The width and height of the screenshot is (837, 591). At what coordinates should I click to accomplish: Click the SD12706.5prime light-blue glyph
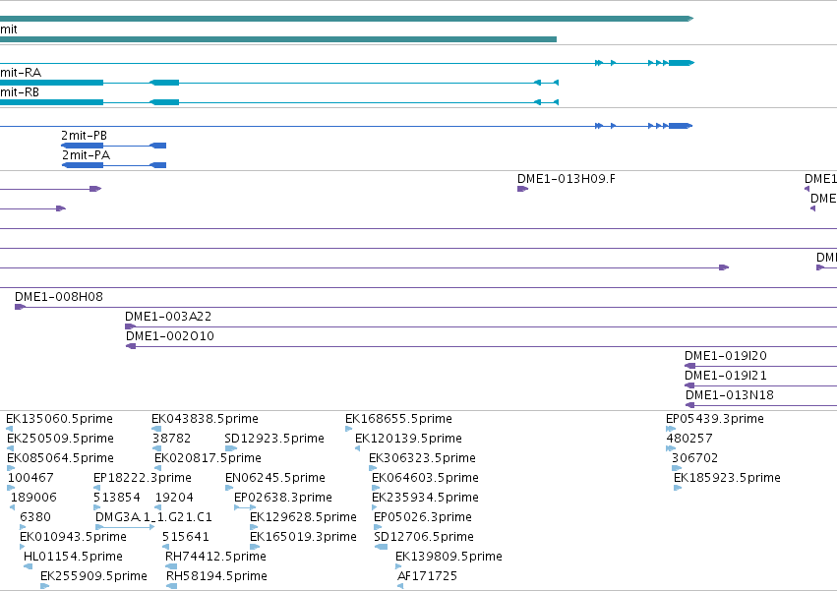coord(382,547)
